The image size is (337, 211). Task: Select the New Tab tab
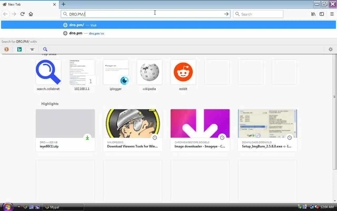click(x=29, y=4)
